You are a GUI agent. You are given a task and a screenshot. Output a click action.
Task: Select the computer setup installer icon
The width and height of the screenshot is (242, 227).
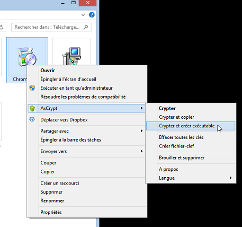click(71, 56)
